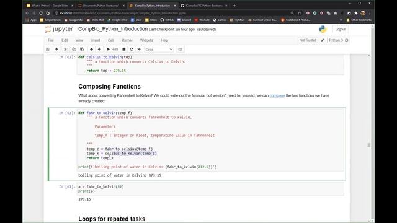
Task: Open the Google Drive bookmark
Action: tap(117, 20)
